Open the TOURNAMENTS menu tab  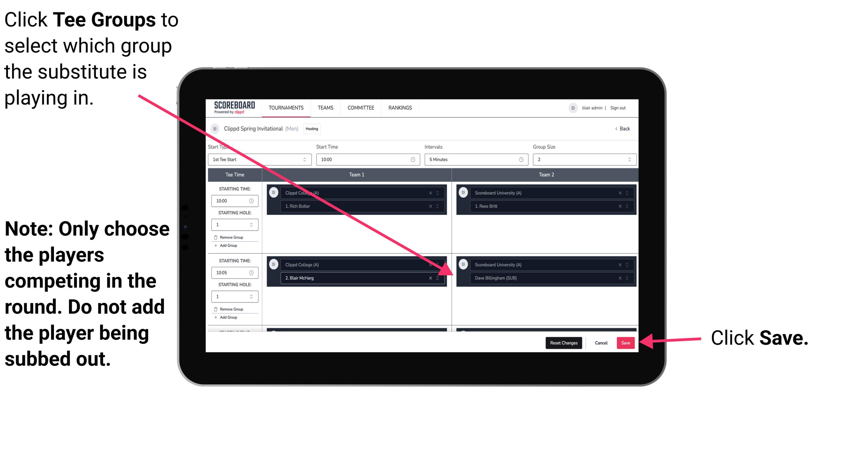[285, 107]
